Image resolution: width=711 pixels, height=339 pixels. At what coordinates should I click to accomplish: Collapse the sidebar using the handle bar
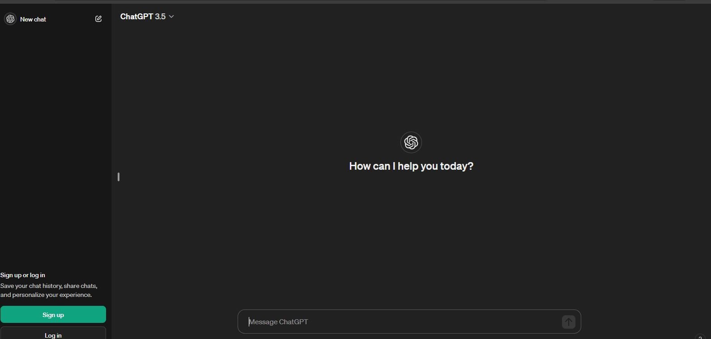tap(119, 177)
